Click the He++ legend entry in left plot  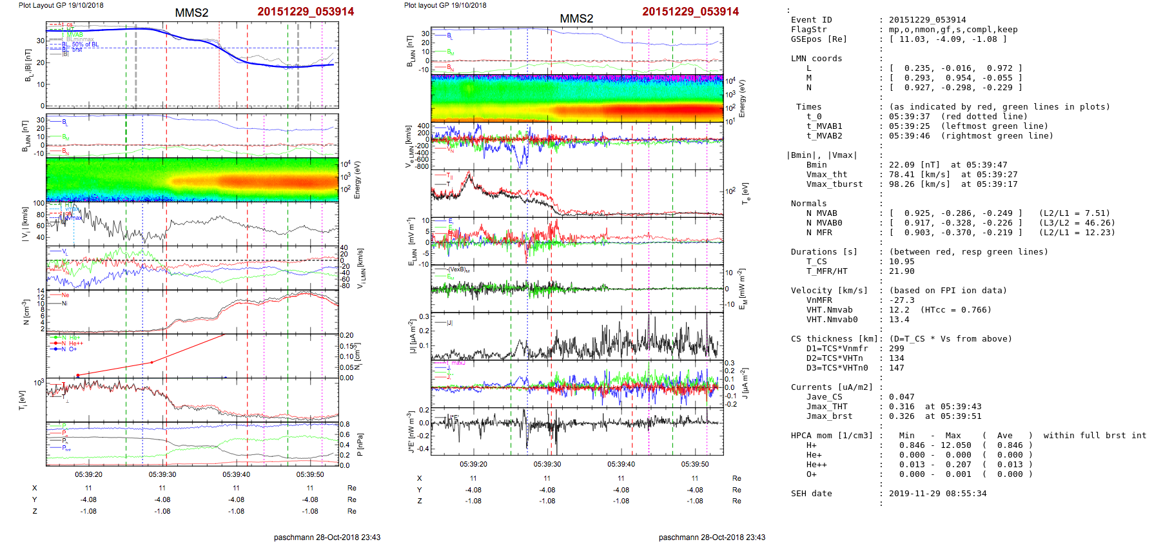pyautogui.click(x=75, y=344)
